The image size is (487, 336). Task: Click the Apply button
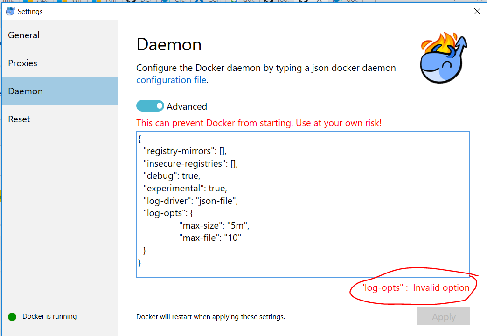coord(443,316)
